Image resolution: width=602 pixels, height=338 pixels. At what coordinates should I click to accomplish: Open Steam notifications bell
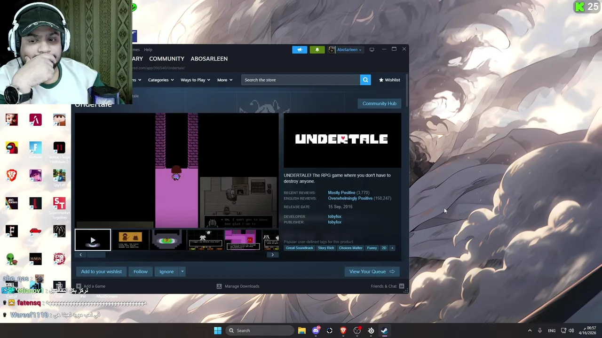317,49
